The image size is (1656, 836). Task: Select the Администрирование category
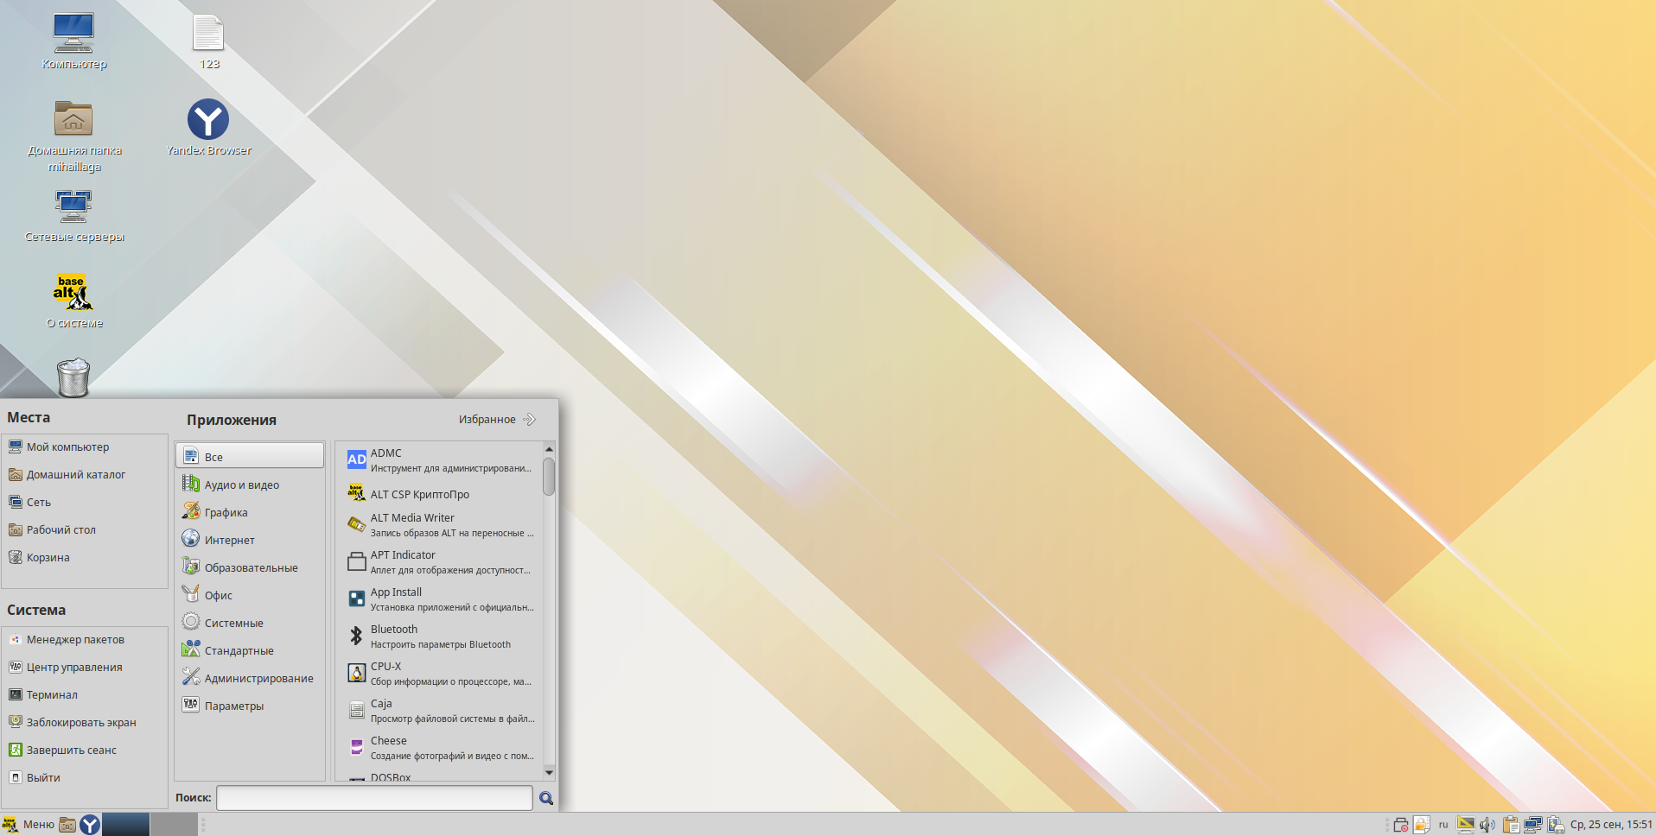pos(250,678)
